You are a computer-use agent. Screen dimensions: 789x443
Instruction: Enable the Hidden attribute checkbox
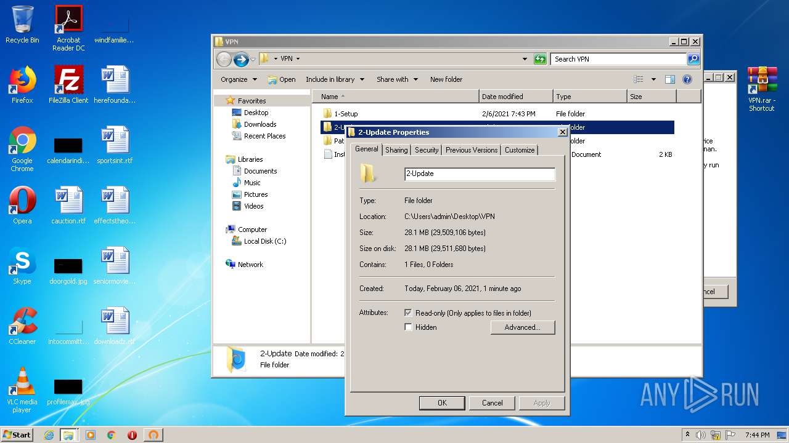408,327
